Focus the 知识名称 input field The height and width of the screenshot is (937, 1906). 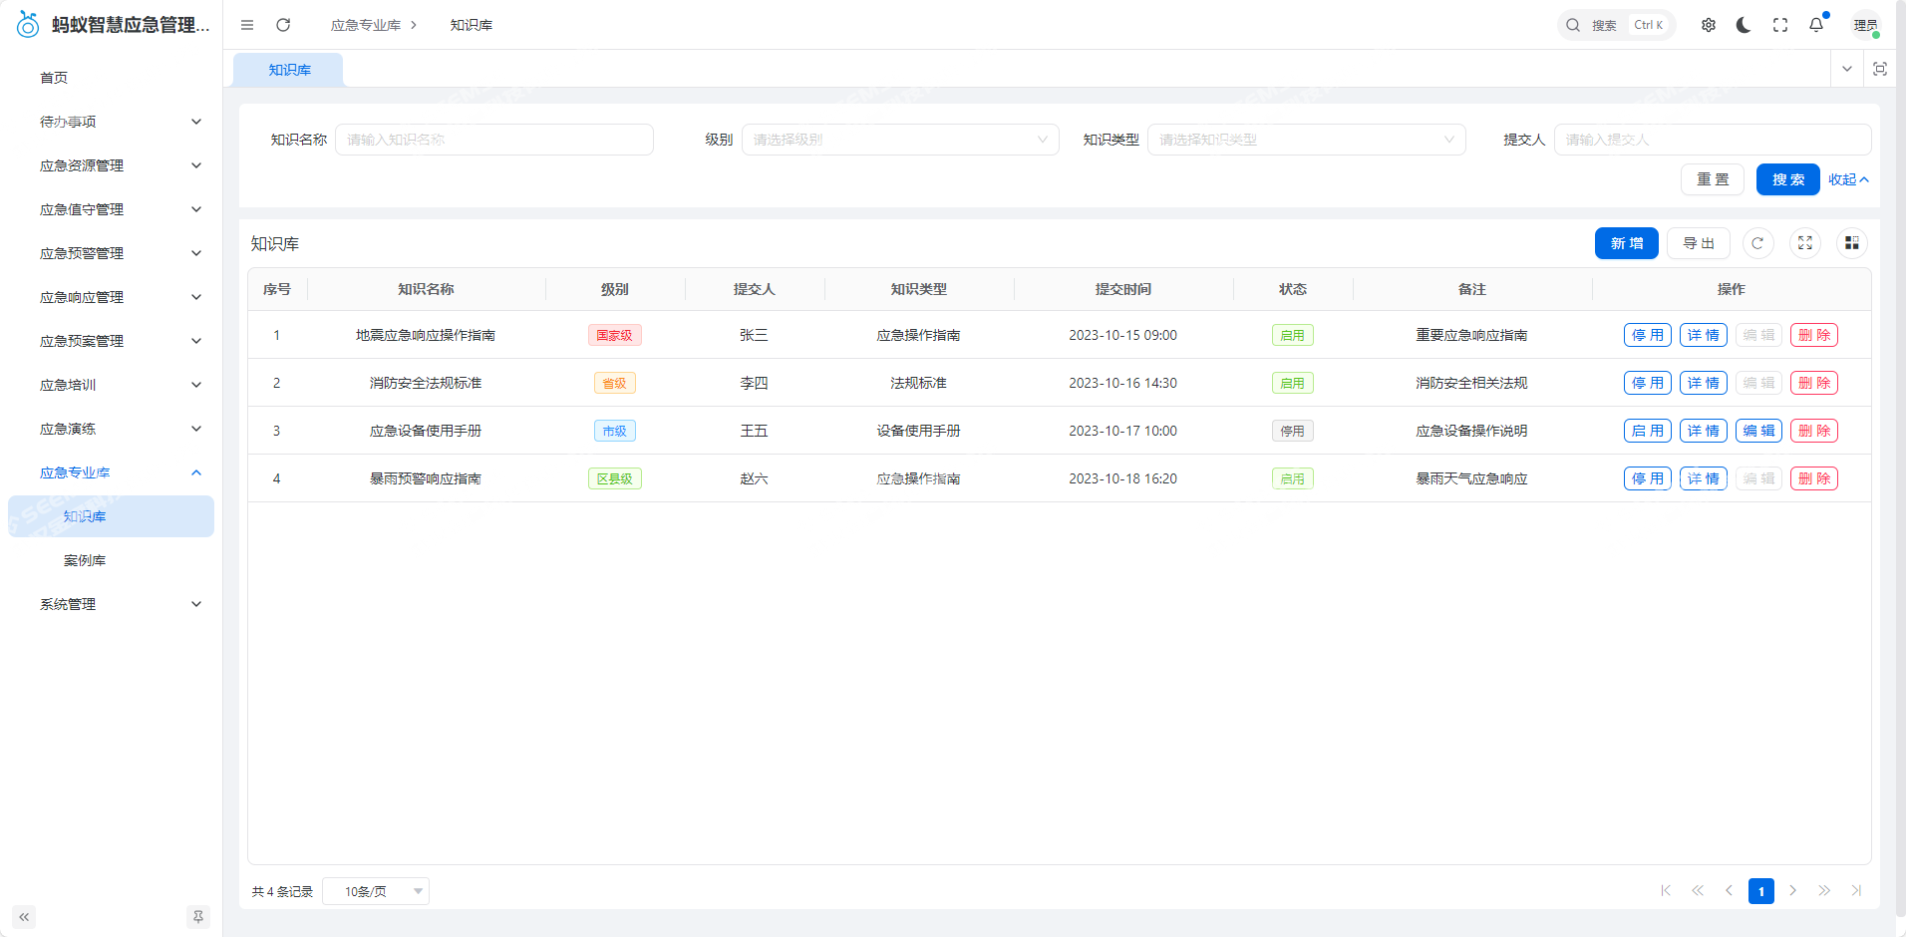[x=493, y=140]
